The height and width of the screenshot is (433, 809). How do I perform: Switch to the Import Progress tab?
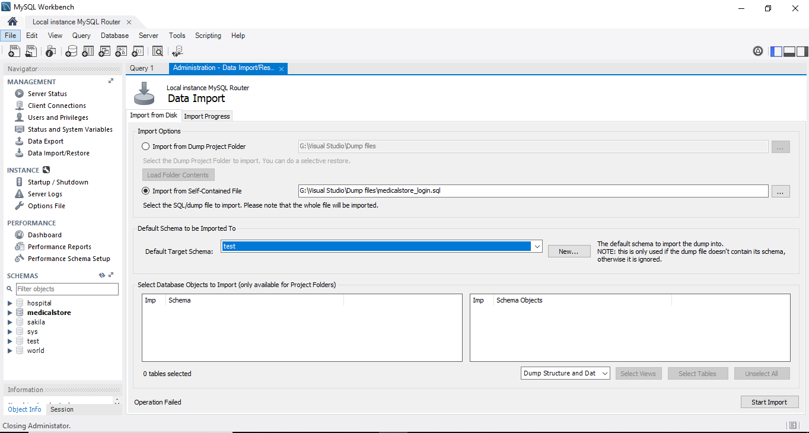(x=206, y=116)
